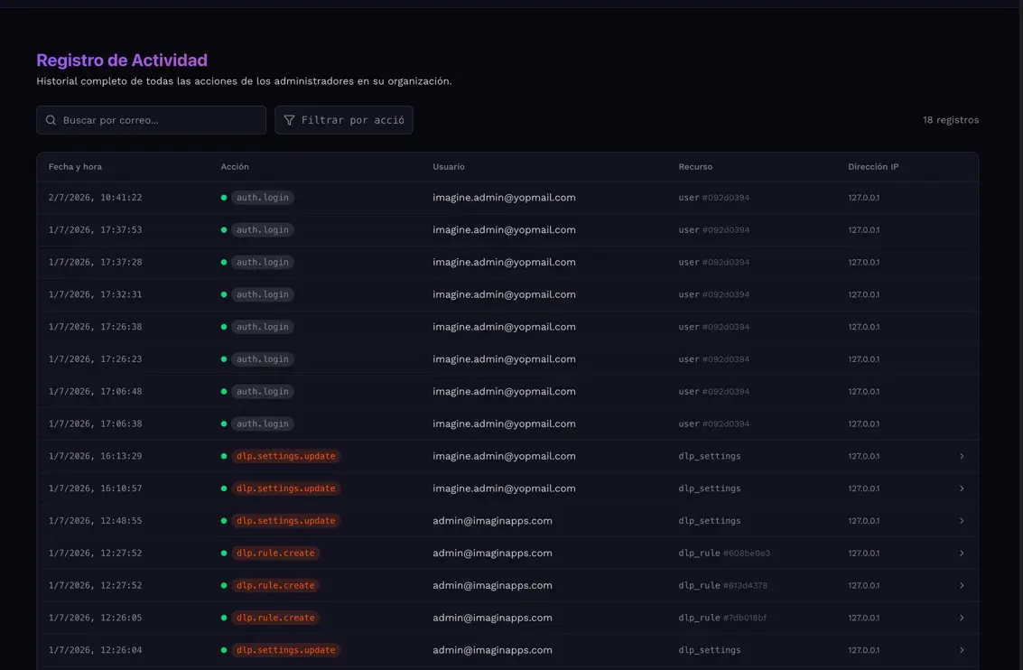Click the dlp.settings.update badge at 16:13:29
The image size is (1023, 670).
(285, 456)
